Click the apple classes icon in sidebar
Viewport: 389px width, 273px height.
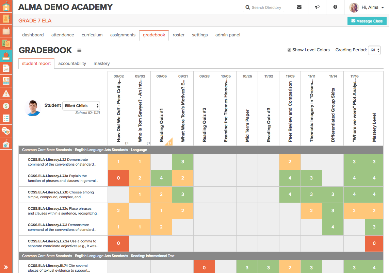pos(6,55)
